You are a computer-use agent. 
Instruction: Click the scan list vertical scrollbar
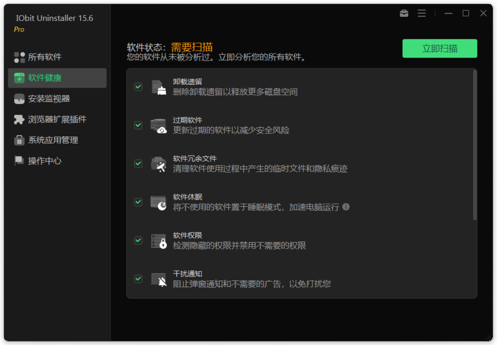coord(475,145)
